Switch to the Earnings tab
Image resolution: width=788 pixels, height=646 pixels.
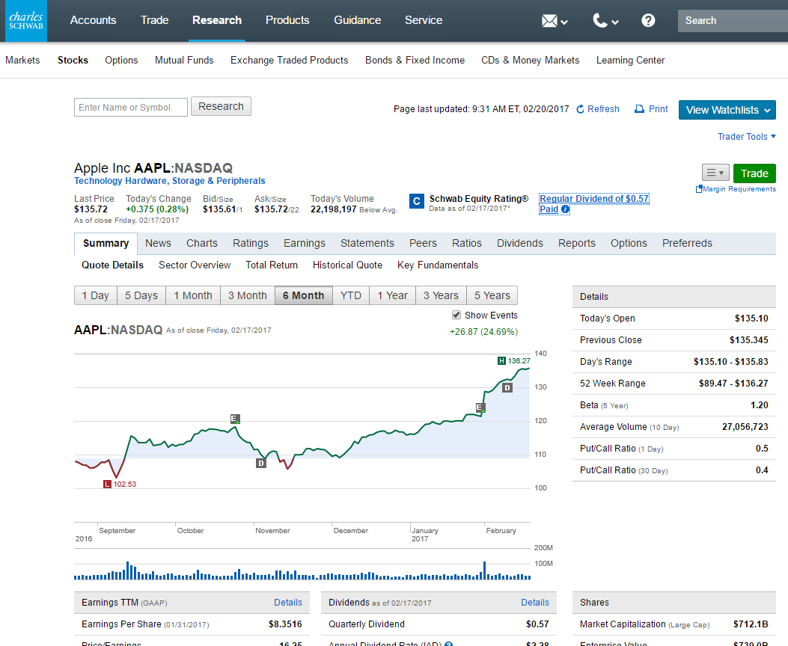click(304, 244)
